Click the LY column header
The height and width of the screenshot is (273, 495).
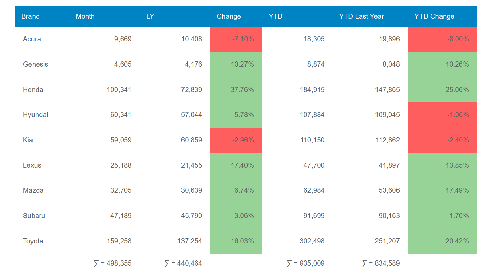pyautogui.click(x=150, y=16)
